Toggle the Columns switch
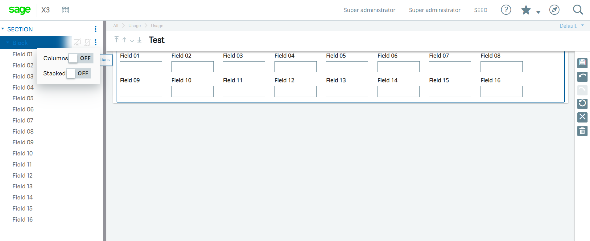The height and width of the screenshot is (241, 590). [x=81, y=58]
